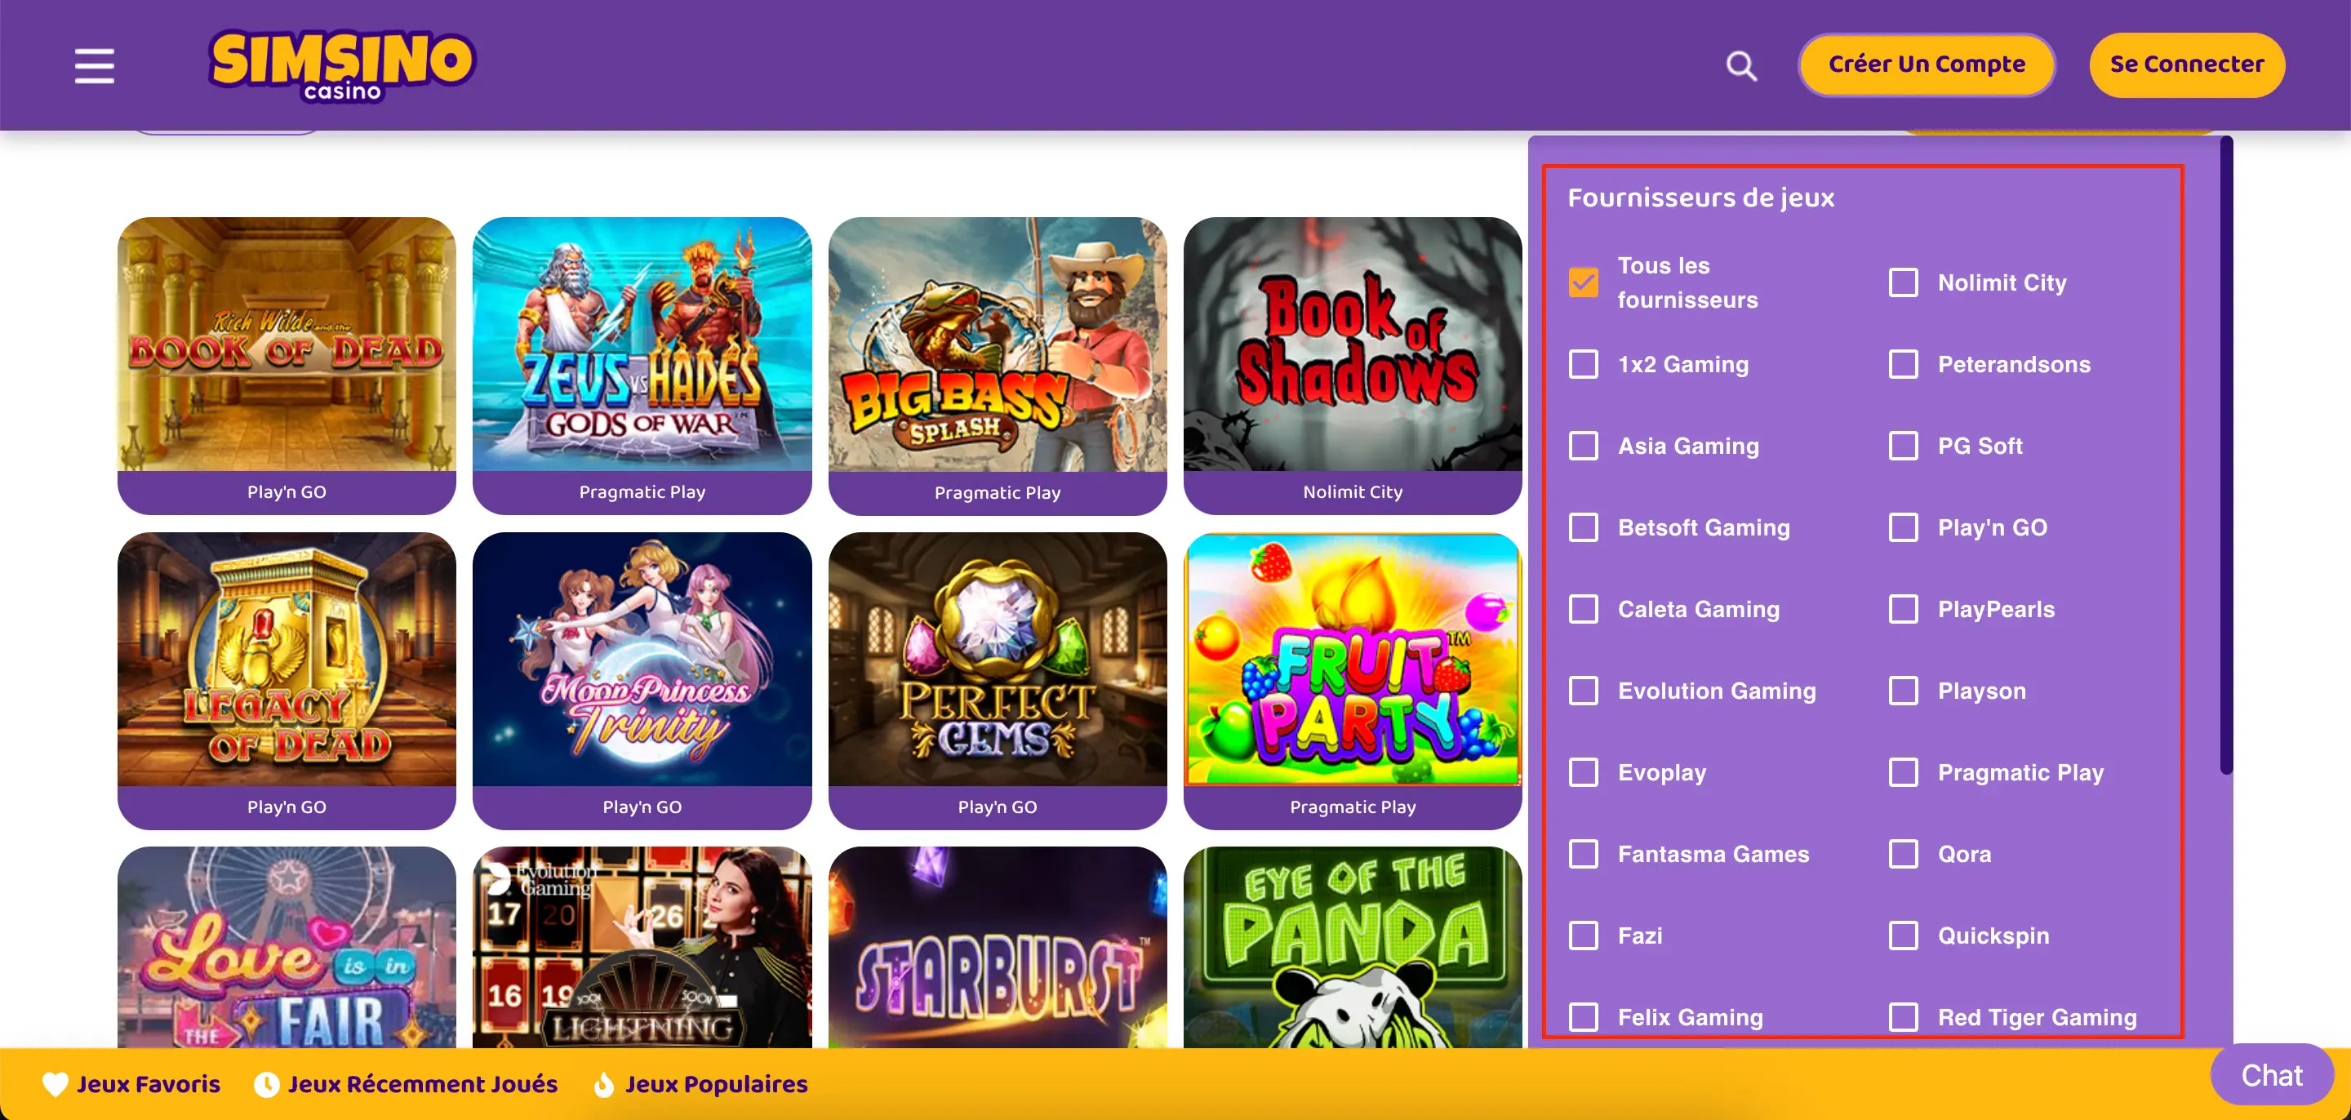Open Starburst game thumbnail
This screenshot has height=1120, width=2351.
[x=998, y=947]
